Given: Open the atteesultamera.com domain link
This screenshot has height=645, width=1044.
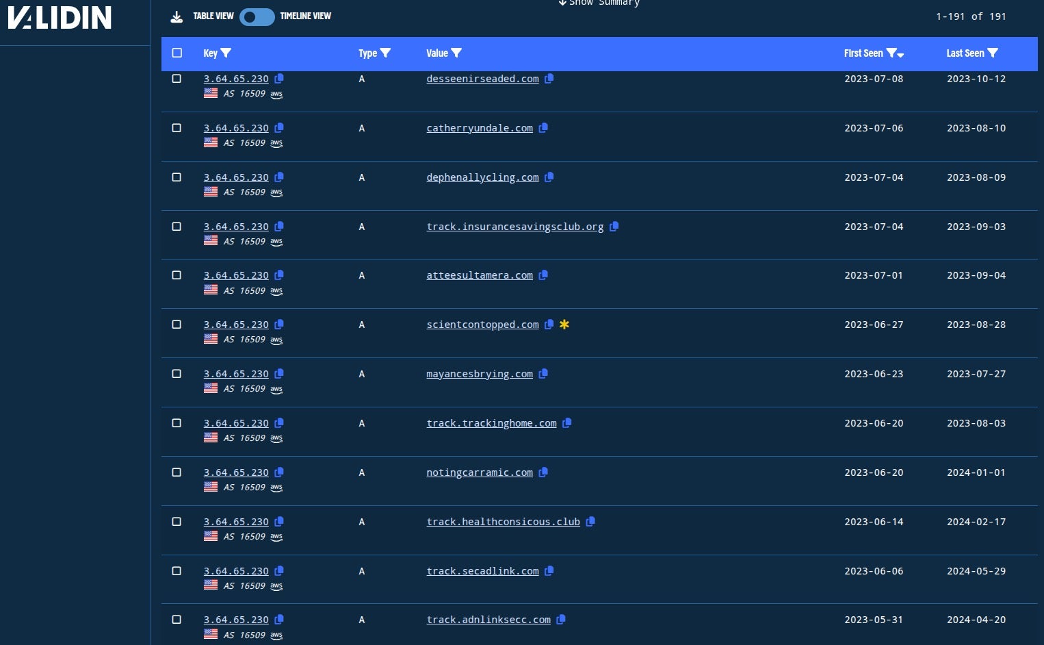Looking at the screenshot, I should pos(479,275).
